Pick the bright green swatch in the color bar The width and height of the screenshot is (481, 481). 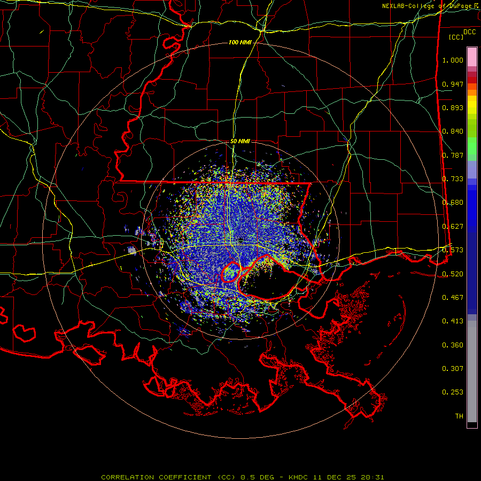472,146
